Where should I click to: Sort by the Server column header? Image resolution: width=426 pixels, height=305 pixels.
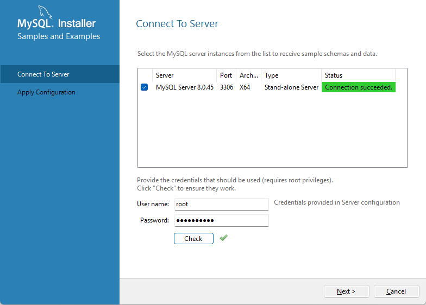[x=185, y=75]
